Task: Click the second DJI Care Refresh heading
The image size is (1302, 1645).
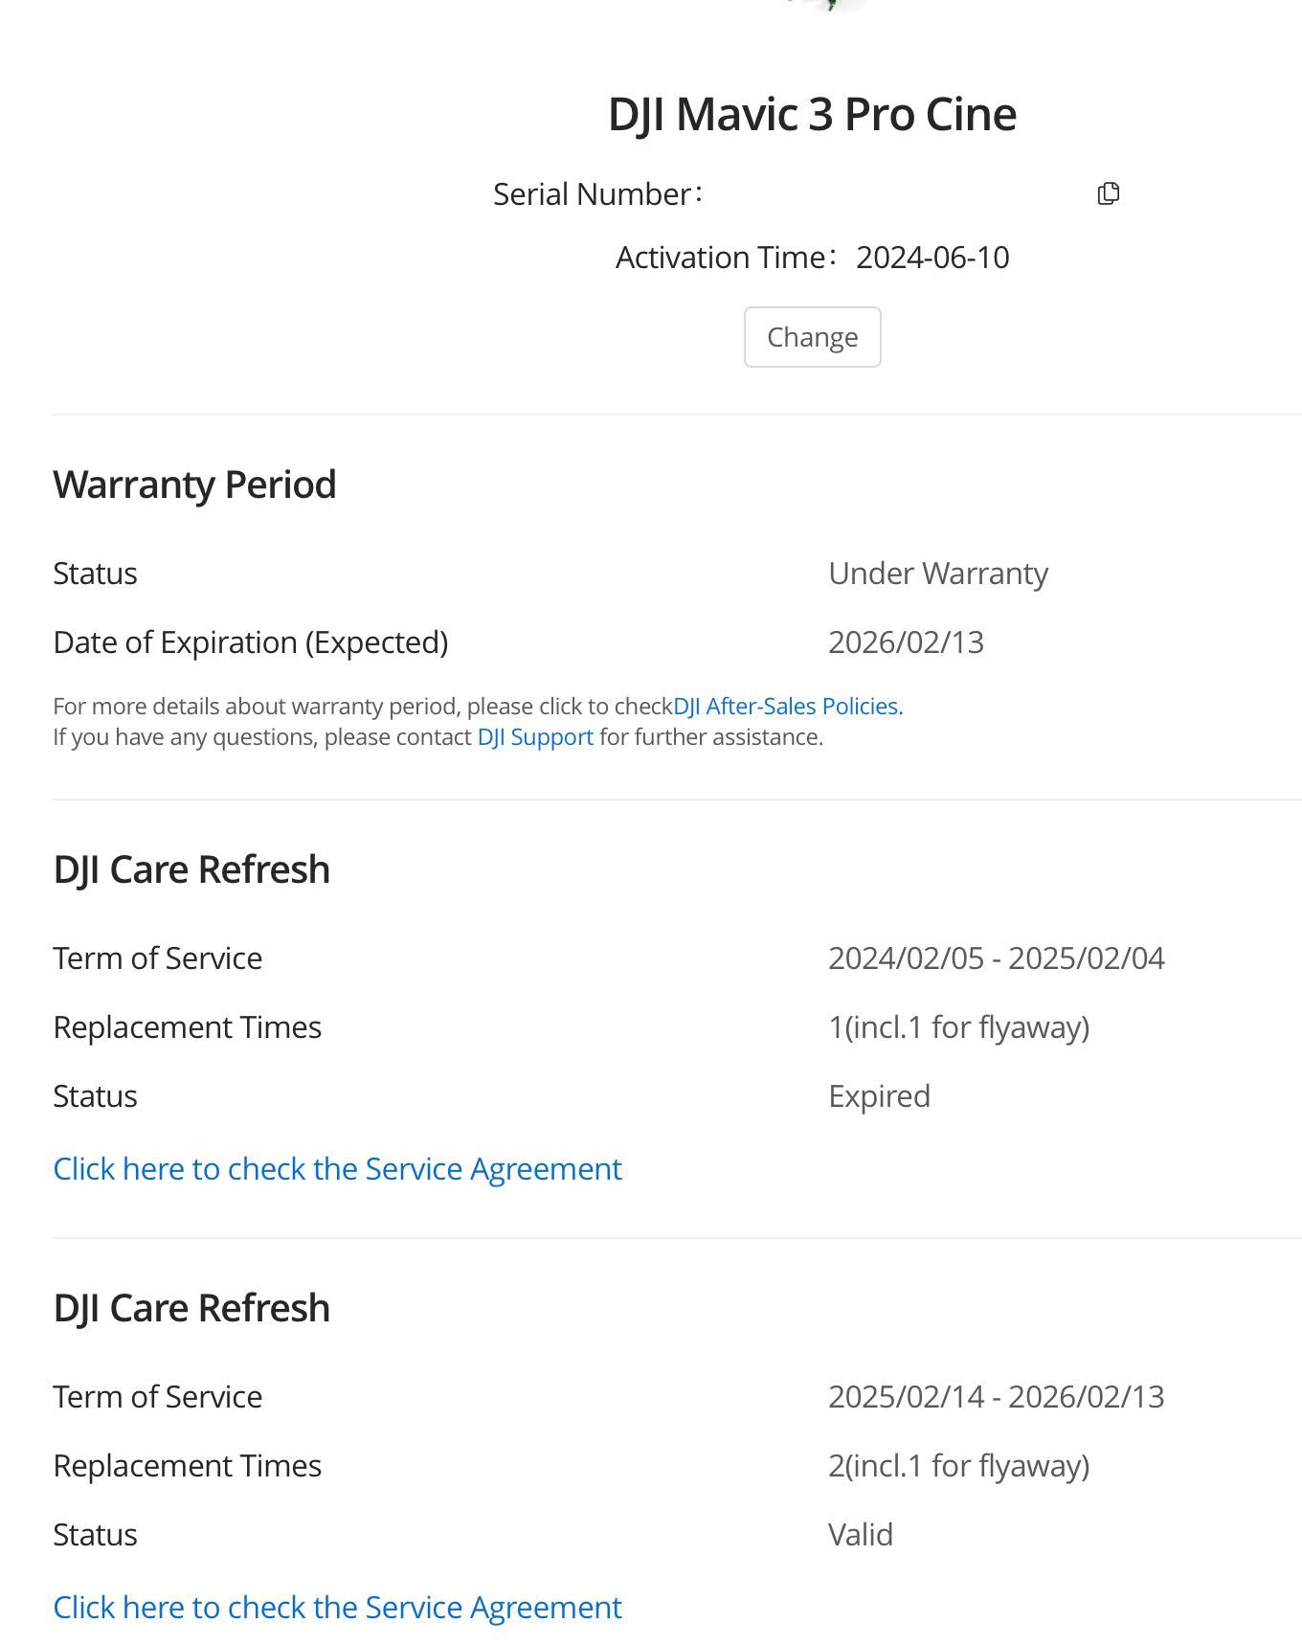Action: (x=191, y=1308)
